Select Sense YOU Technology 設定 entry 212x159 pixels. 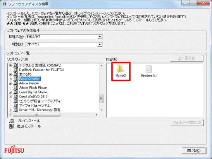[40, 110]
